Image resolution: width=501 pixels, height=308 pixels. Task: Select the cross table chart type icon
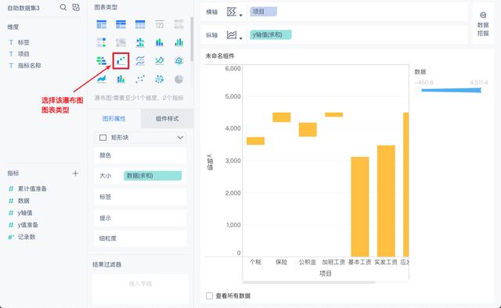(x=121, y=24)
